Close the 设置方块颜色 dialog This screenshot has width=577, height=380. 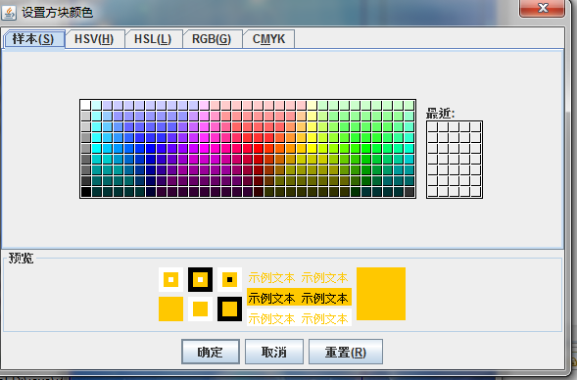542,8
